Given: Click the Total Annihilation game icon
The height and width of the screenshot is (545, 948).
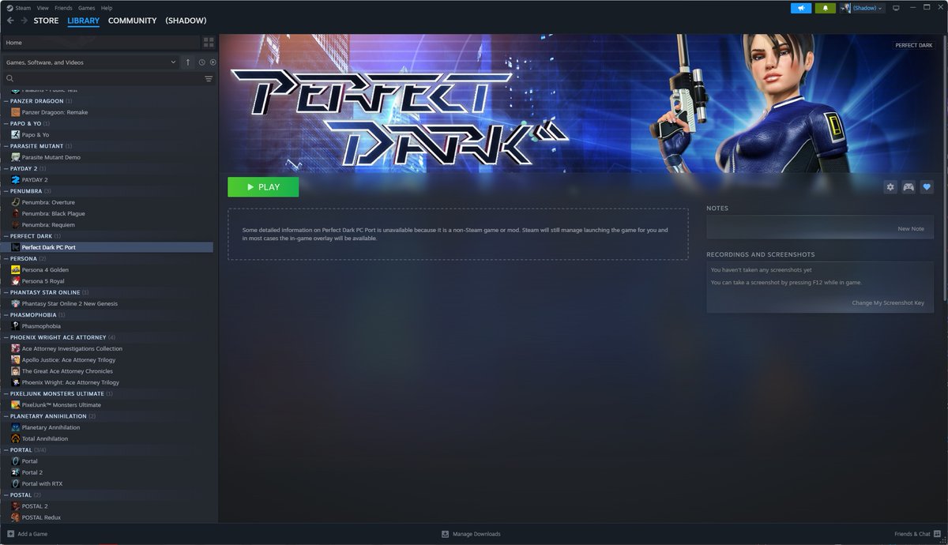Looking at the screenshot, I should click(x=16, y=438).
